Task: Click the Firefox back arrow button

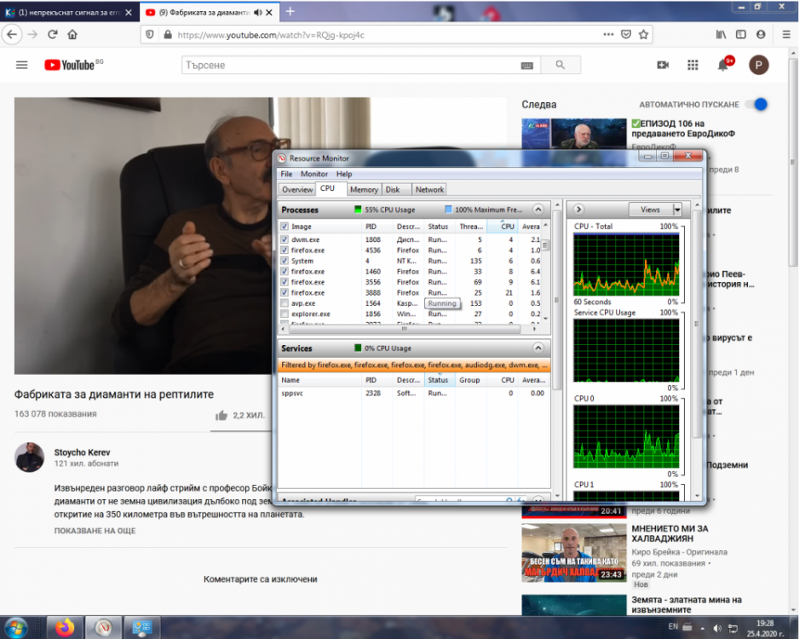Action: tap(12, 35)
